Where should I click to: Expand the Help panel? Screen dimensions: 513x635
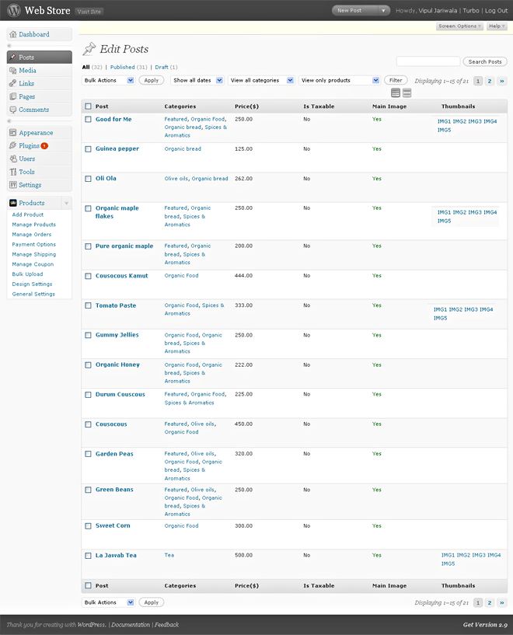pyautogui.click(x=497, y=26)
